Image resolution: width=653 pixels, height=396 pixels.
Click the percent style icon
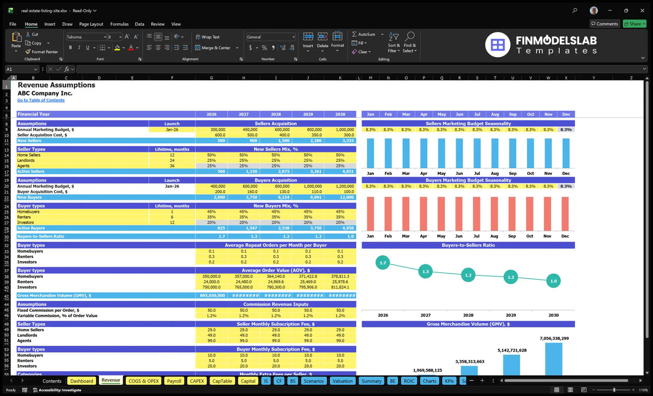[x=264, y=48]
